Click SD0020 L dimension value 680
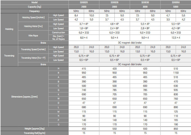 click(84, 107)
